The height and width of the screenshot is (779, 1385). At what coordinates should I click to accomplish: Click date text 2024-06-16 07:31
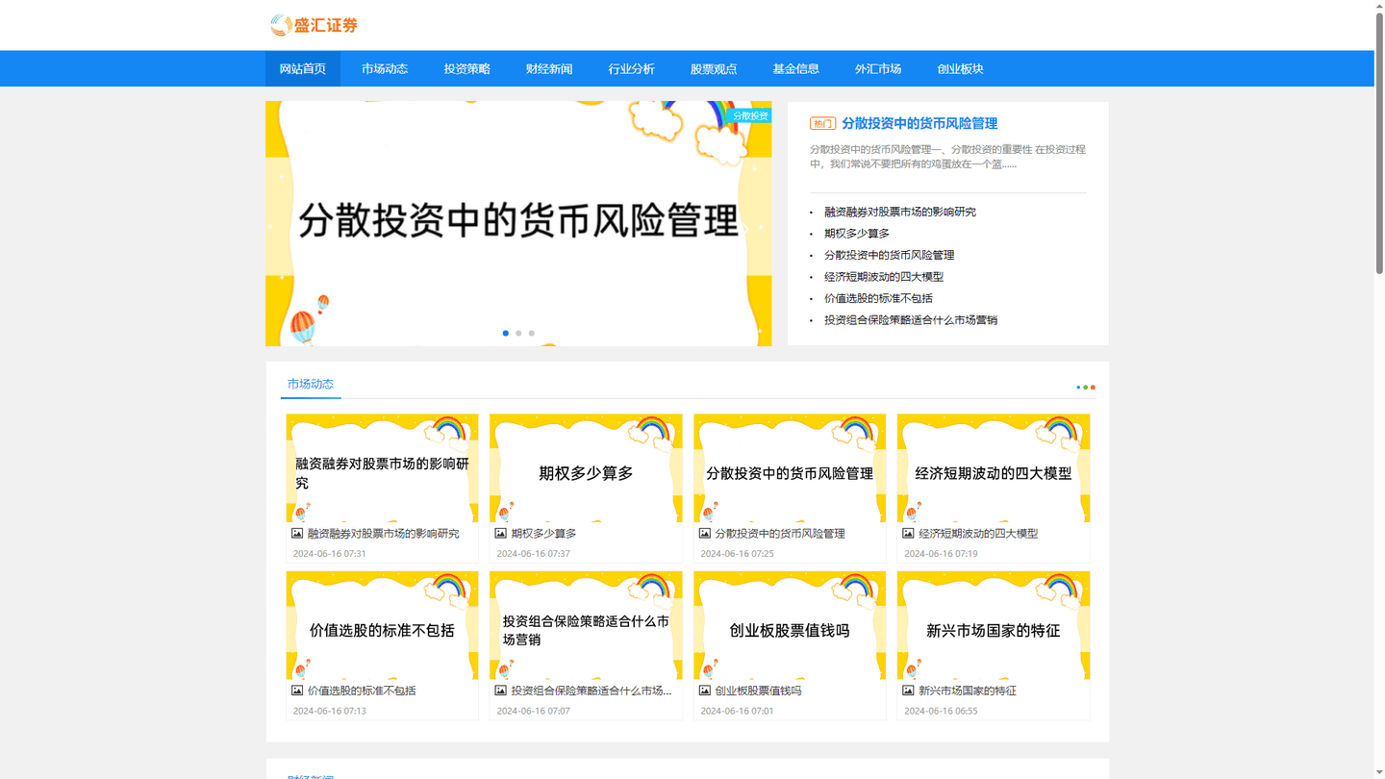pyautogui.click(x=330, y=554)
